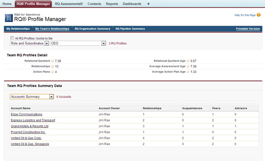Open the CEO role dropdown
265x168 pixels.
78,43
